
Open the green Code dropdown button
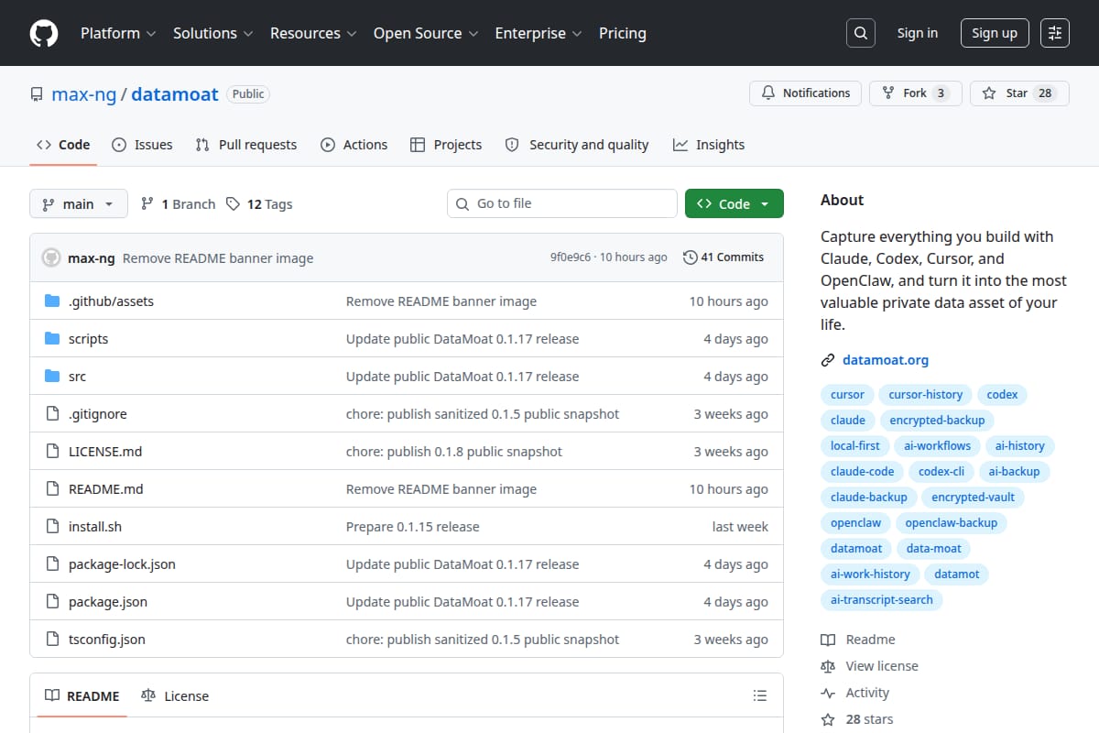click(x=734, y=203)
